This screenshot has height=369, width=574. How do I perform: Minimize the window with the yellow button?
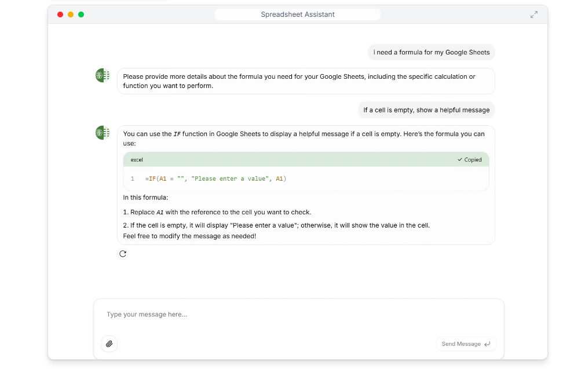coord(71,14)
